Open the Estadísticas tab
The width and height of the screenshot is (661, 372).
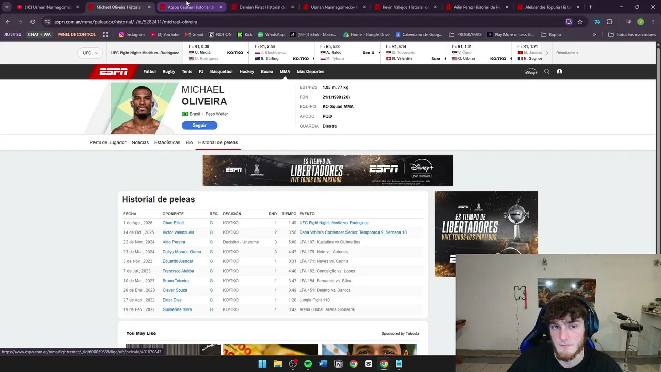click(167, 142)
